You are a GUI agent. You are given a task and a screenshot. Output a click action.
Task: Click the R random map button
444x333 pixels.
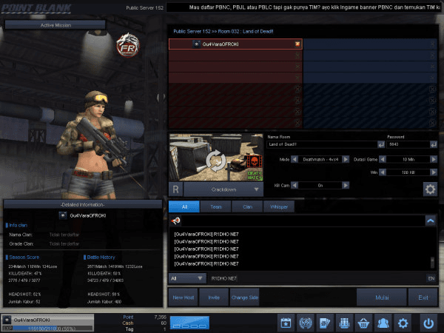coord(175,189)
